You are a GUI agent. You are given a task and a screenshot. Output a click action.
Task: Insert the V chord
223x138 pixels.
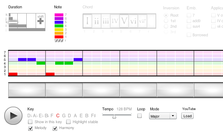coord(124,21)
